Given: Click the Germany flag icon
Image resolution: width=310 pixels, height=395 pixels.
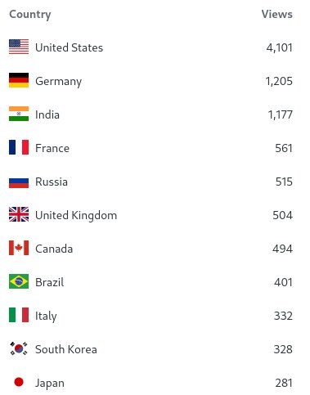Looking at the screenshot, I should pos(19,80).
